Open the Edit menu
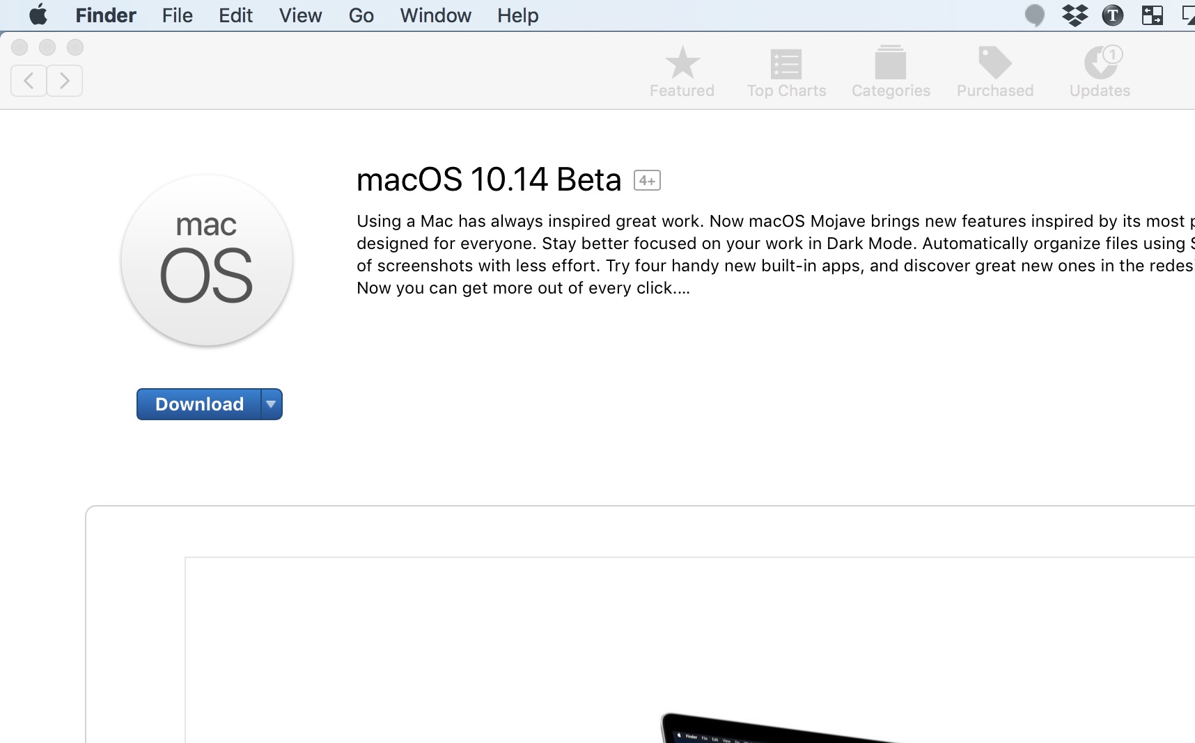This screenshot has height=743, width=1195. click(x=235, y=15)
